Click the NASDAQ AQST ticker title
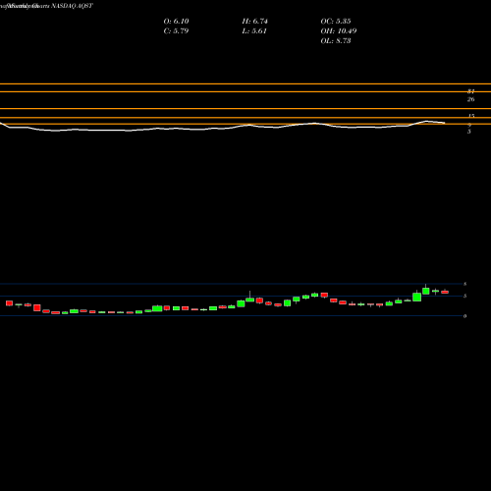 [x=72, y=6]
